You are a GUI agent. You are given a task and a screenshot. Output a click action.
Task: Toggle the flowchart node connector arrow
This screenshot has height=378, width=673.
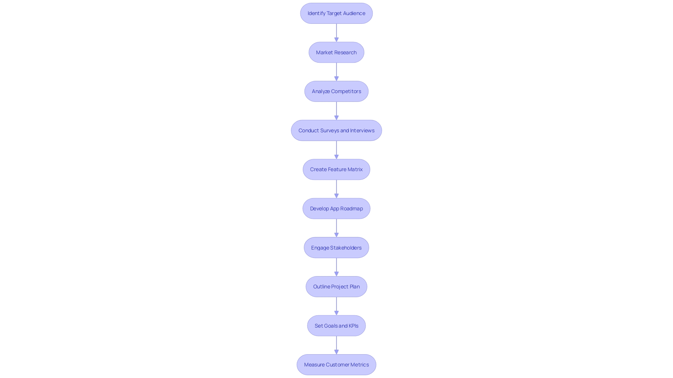[x=336, y=32]
